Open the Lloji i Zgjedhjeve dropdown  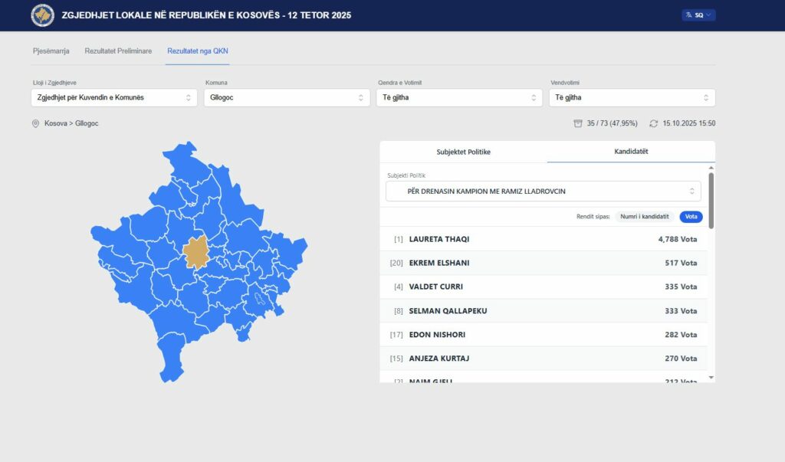(x=115, y=98)
